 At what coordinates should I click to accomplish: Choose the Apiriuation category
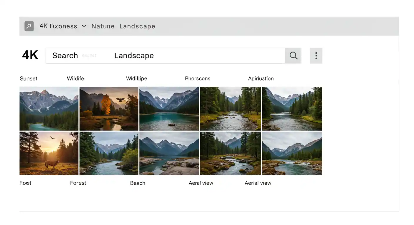pos(261,79)
